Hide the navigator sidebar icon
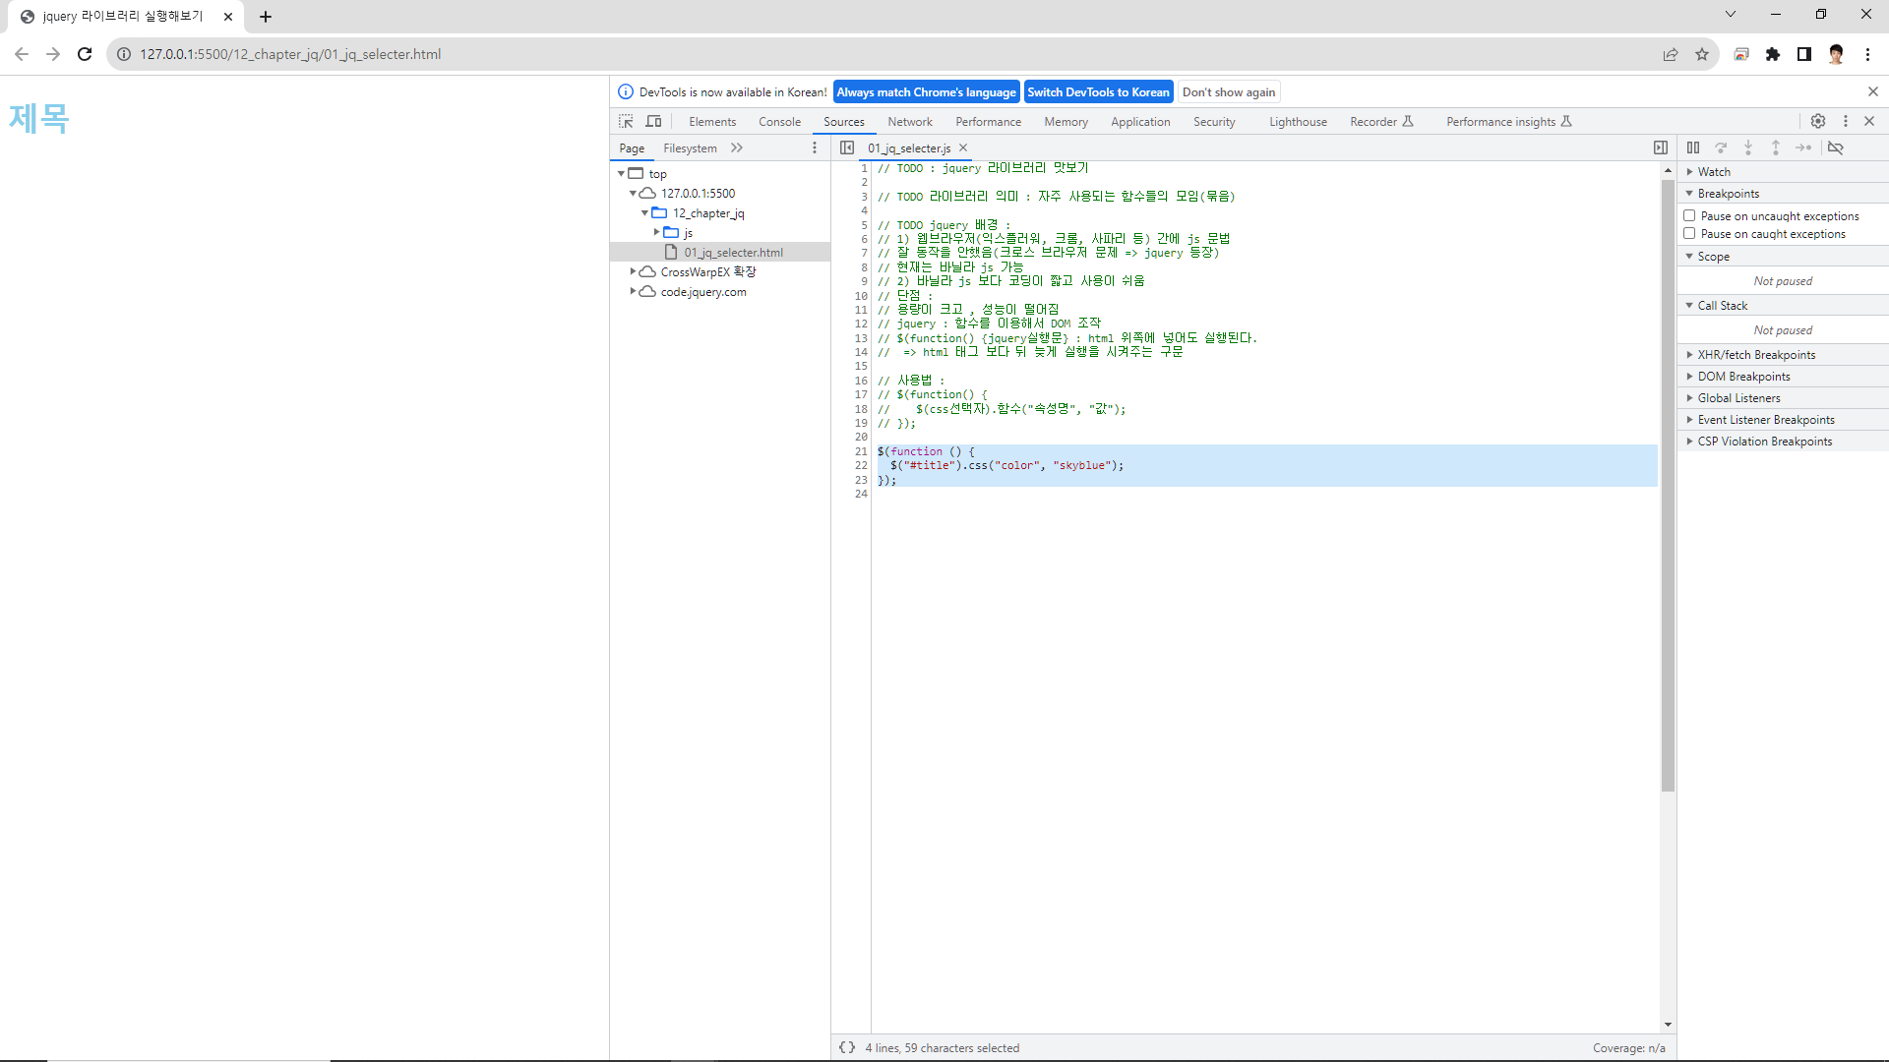1889x1062 pixels. pos(847,147)
